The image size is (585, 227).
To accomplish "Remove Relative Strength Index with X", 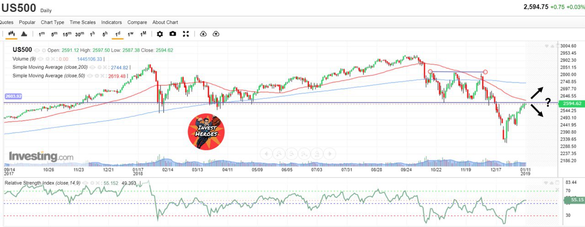I will tap(97, 183).
